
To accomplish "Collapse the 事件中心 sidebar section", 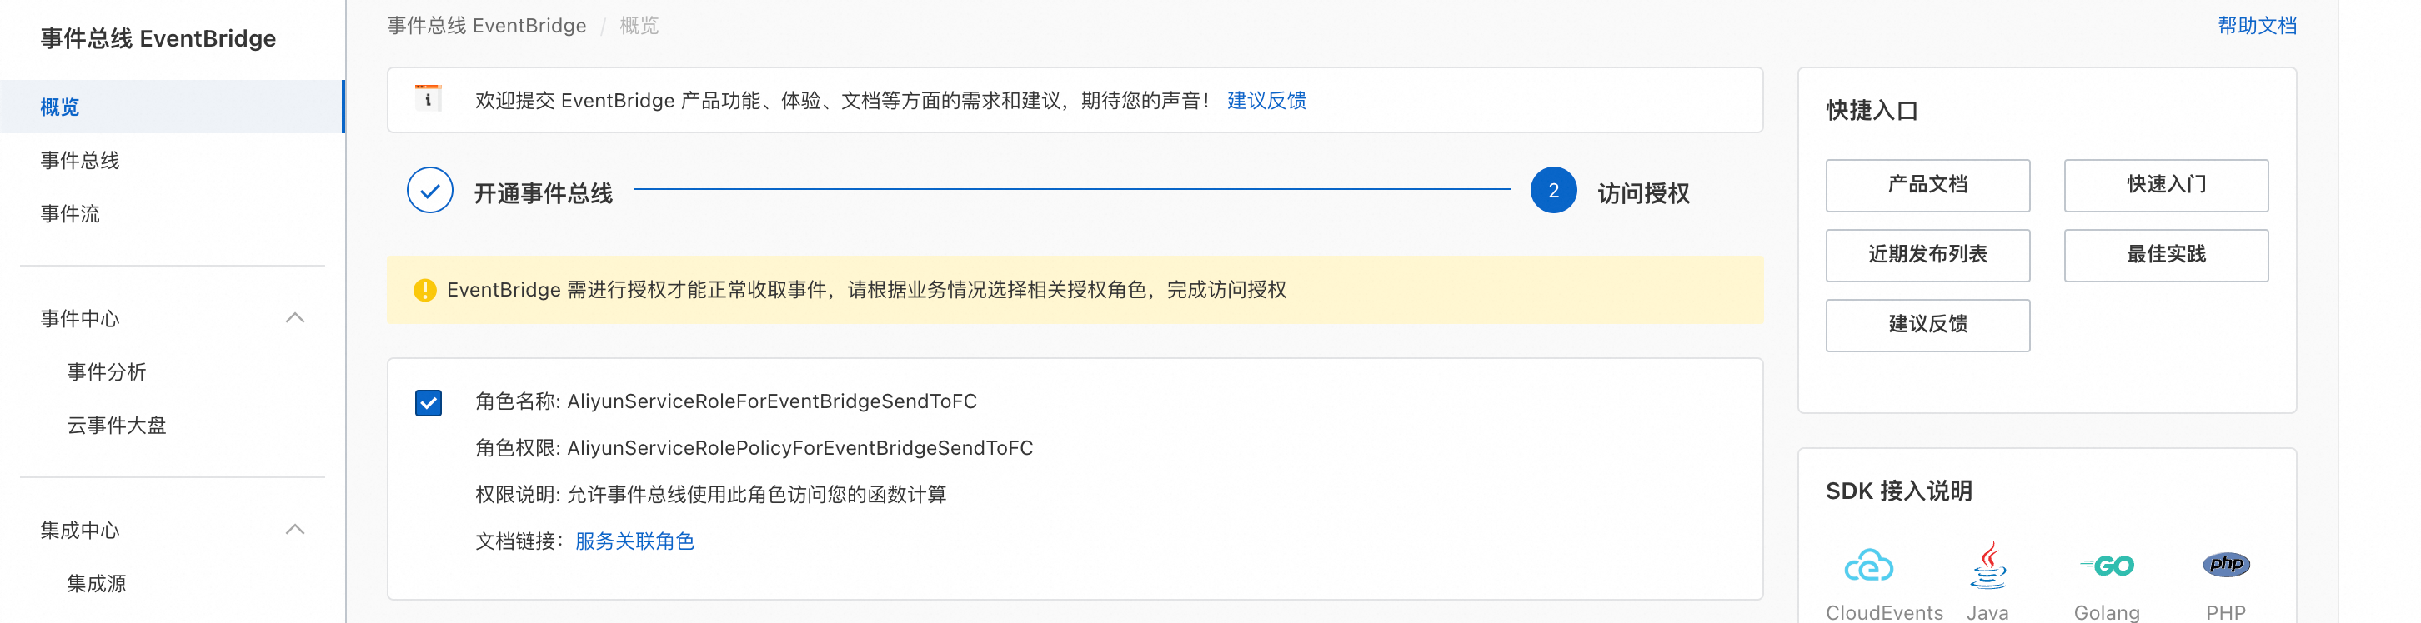I will coord(294,318).
